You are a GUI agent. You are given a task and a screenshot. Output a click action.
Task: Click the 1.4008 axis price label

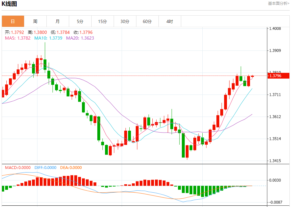click(275, 28)
